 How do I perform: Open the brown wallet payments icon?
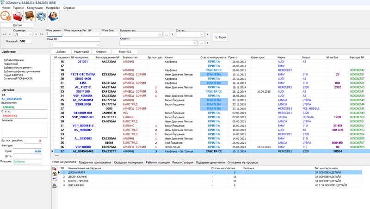pos(30,16)
